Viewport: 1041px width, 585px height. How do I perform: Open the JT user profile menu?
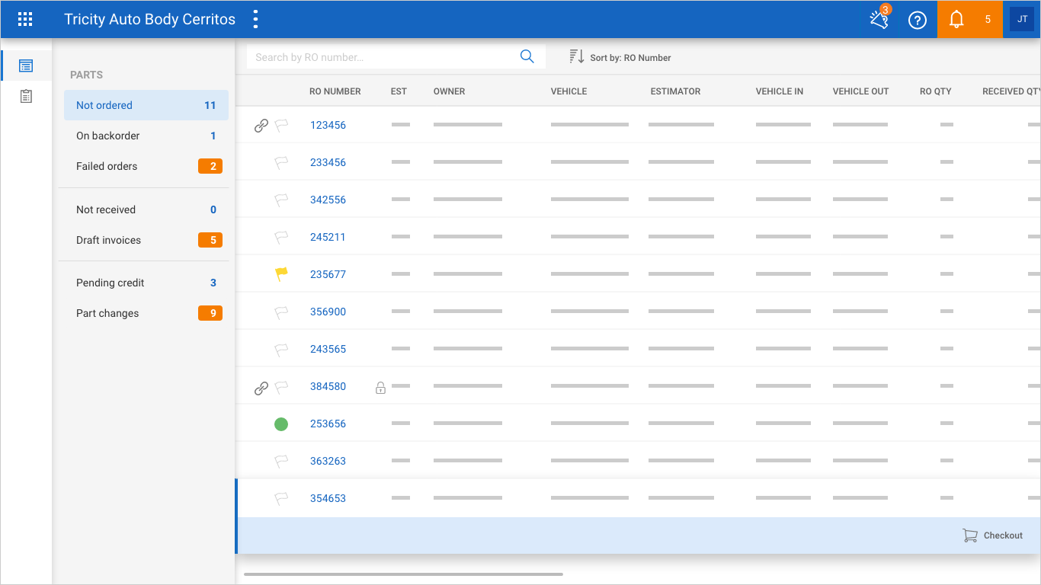click(x=1022, y=20)
